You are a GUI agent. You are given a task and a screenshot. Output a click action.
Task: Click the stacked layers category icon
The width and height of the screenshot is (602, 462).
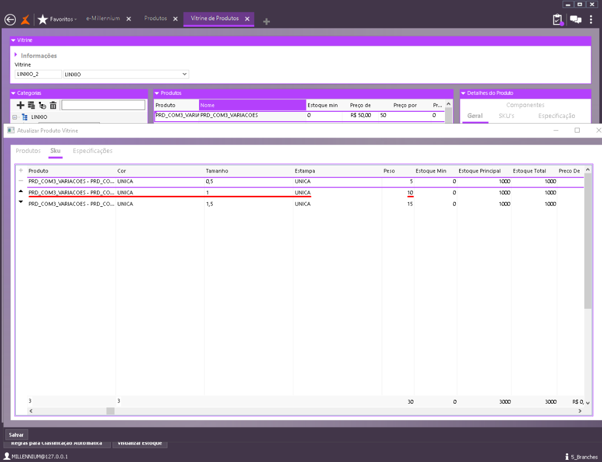pos(32,105)
